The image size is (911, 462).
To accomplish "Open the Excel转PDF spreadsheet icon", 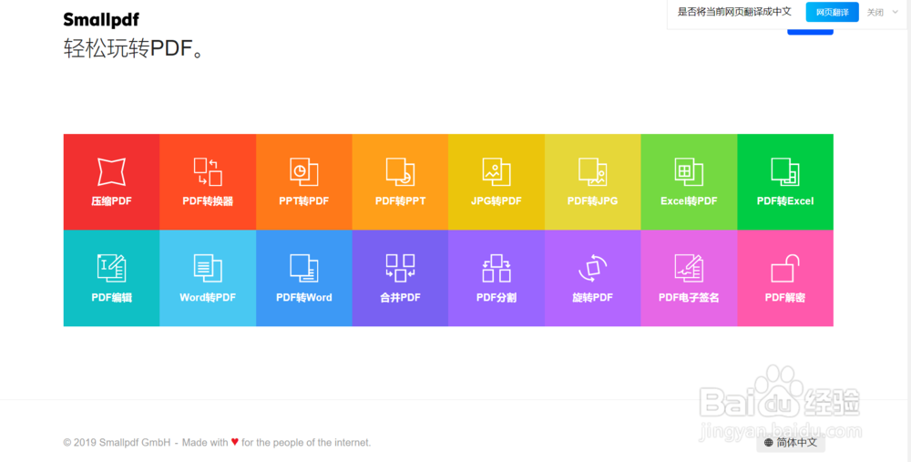I will pyautogui.click(x=689, y=172).
